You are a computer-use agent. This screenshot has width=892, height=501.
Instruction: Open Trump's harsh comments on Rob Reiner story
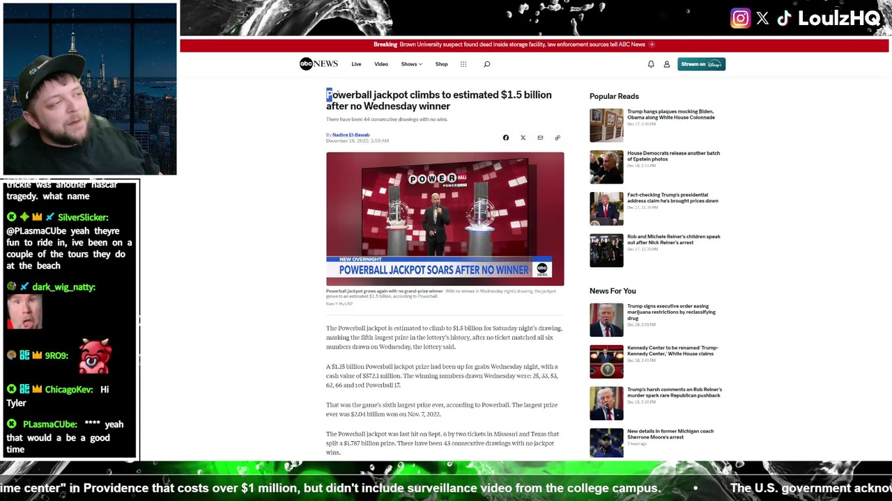point(674,392)
